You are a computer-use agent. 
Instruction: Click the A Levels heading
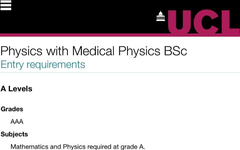(x=16, y=89)
